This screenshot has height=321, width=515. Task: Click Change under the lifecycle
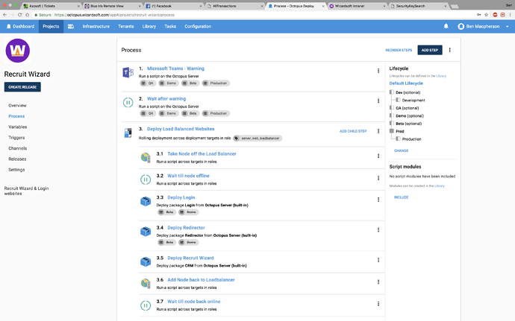pos(401,151)
